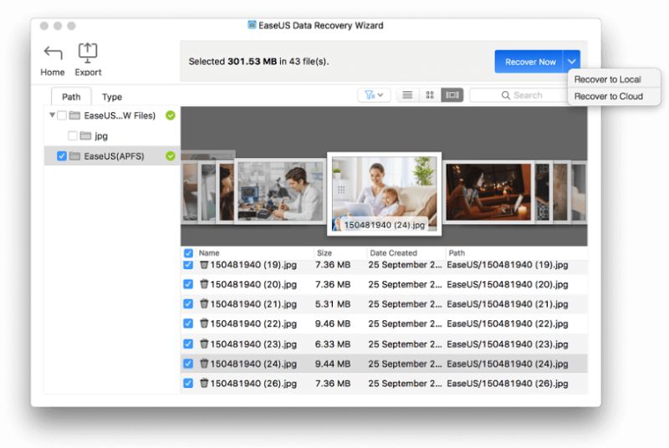Switch to cover flow view icon

pyautogui.click(x=452, y=94)
